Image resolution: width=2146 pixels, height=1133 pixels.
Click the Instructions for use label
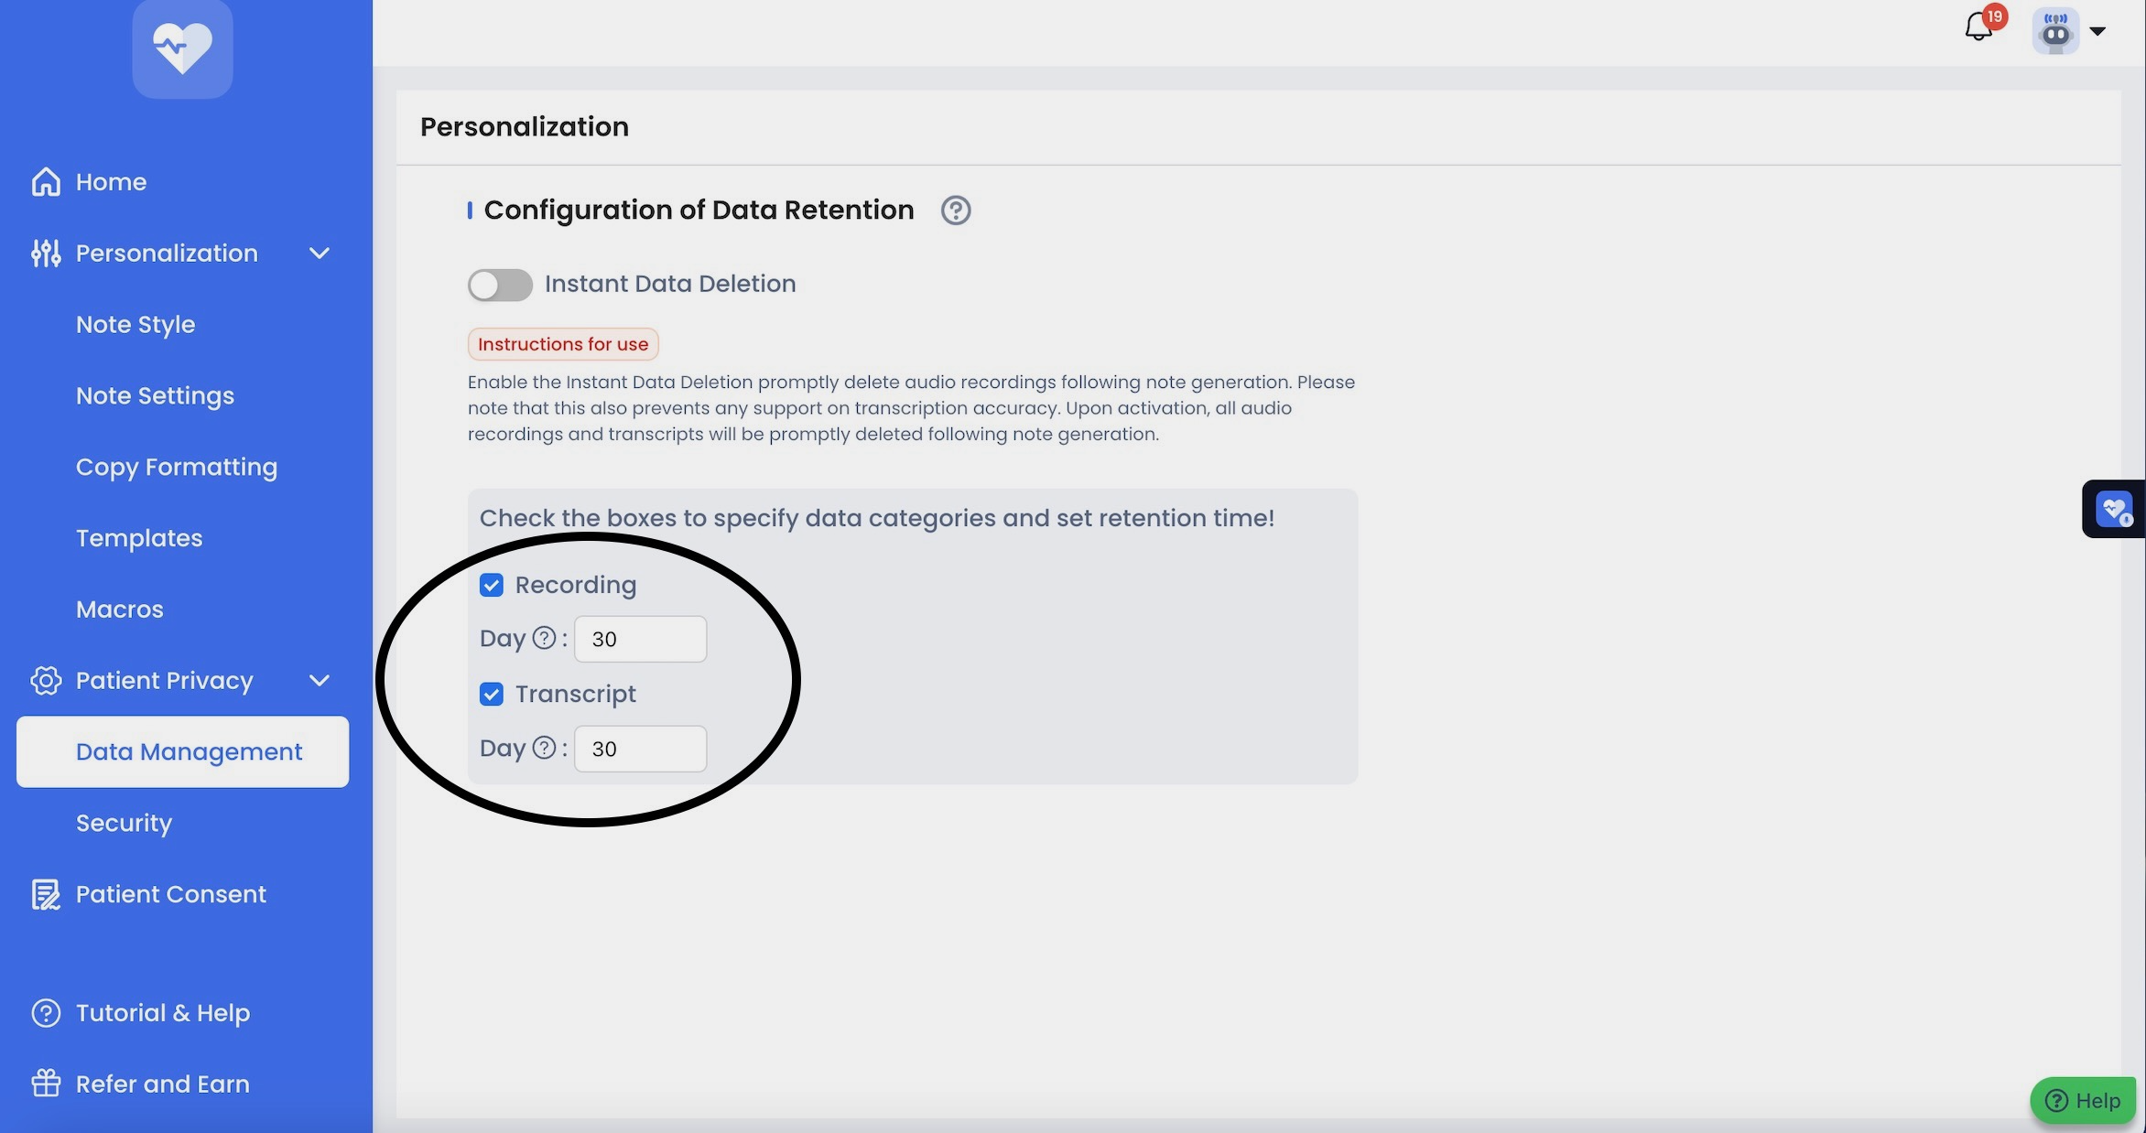pos(563,344)
